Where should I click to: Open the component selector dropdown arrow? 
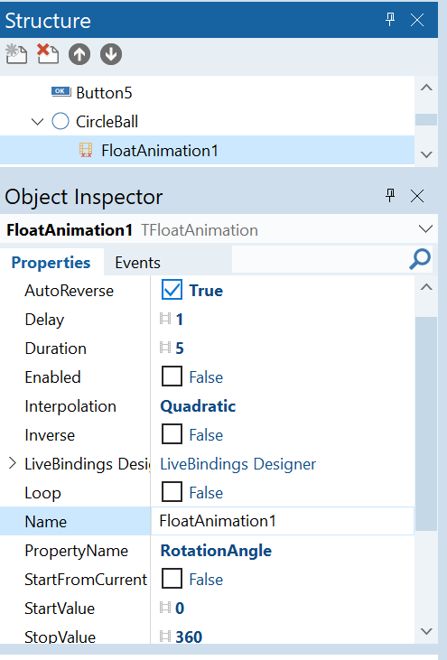pyautogui.click(x=425, y=229)
